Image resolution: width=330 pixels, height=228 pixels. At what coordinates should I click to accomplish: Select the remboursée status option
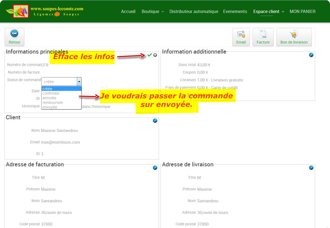(61, 103)
